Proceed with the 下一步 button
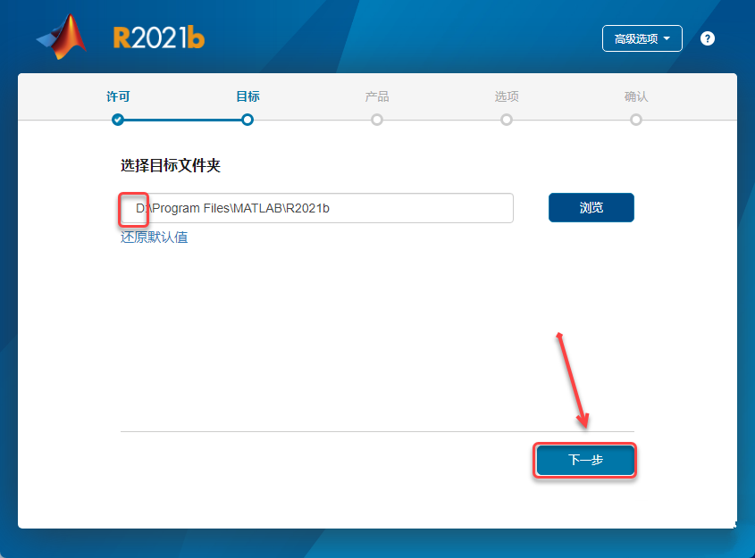This screenshot has height=558, width=755. coord(585,460)
